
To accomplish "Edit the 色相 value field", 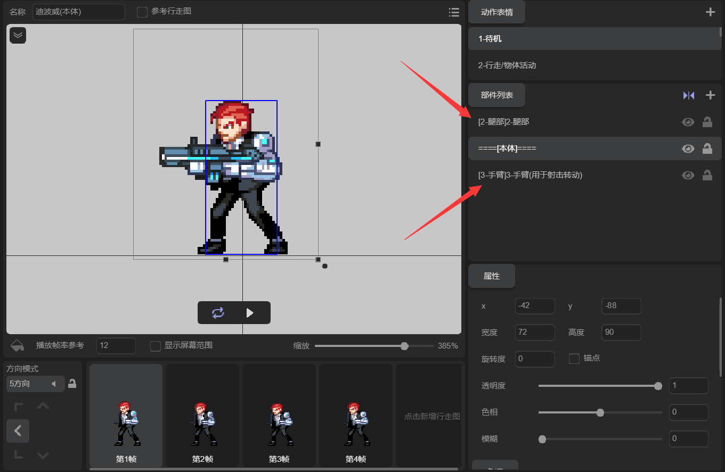I will (x=689, y=412).
